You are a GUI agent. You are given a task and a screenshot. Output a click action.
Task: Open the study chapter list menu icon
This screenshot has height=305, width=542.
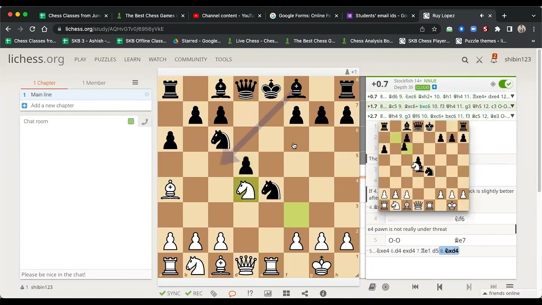click(135, 83)
